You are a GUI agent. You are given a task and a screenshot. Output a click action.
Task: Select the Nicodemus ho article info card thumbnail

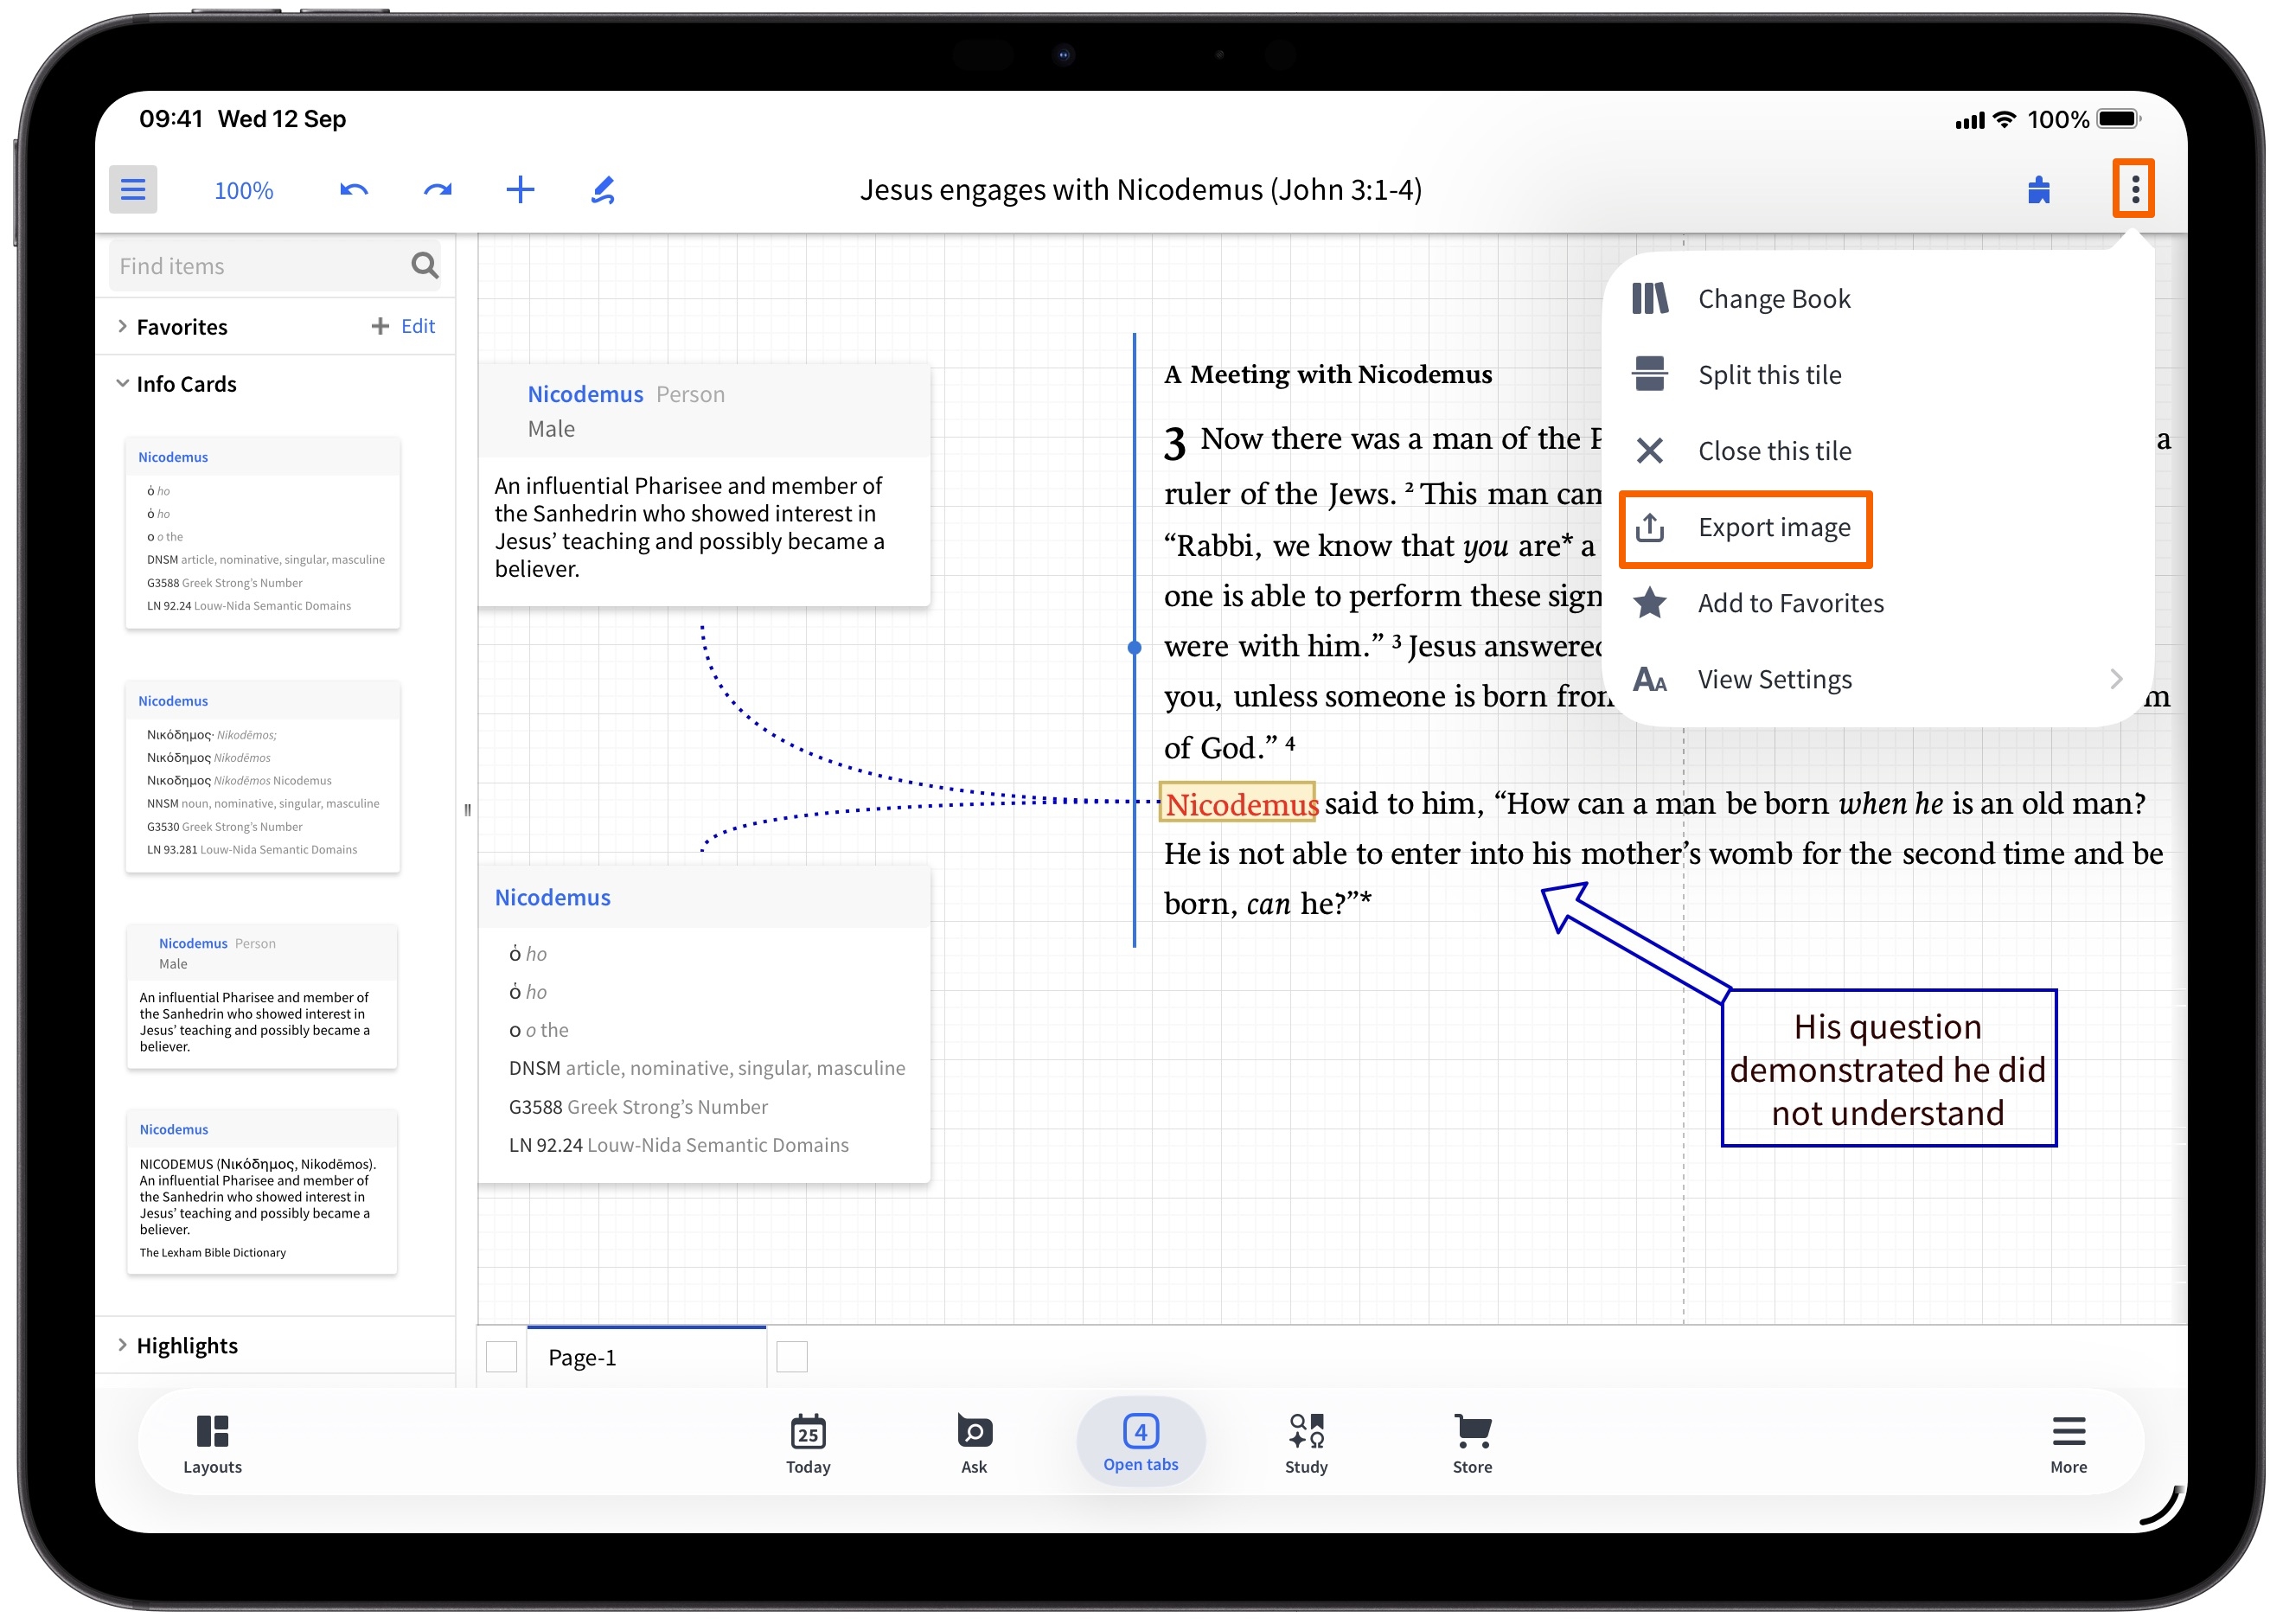263,533
